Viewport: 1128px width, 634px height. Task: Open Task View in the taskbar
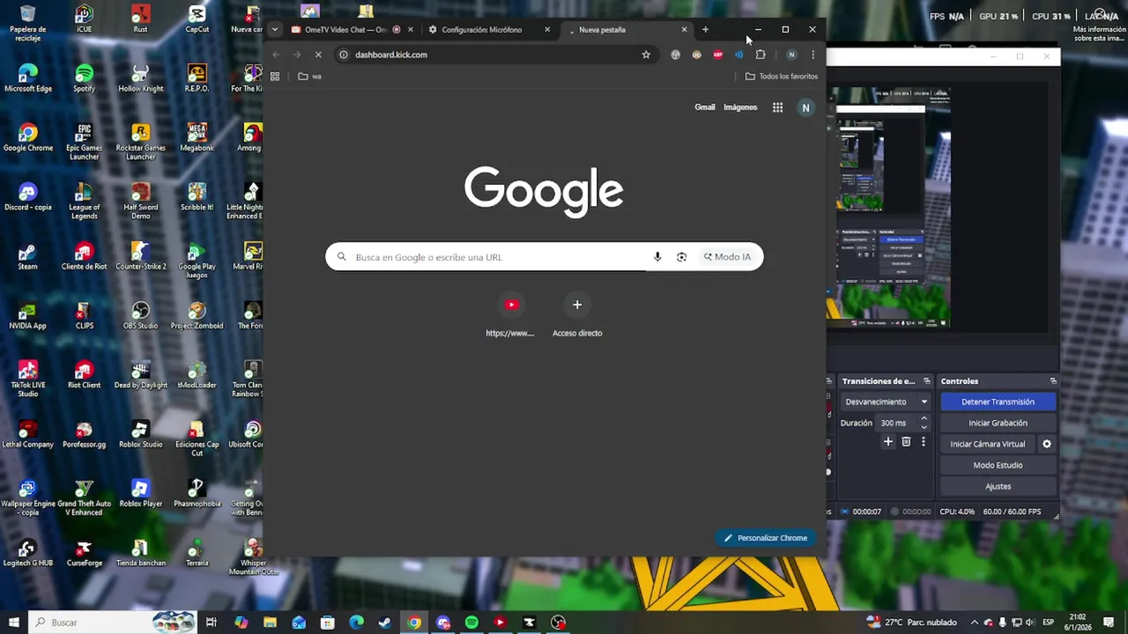click(211, 623)
